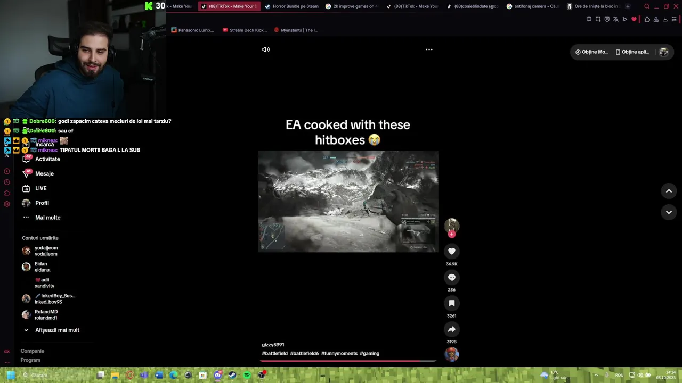Image resolution: width=682 pixels, height=383 pixels.
Task: Open Mai multe in the sidebar
Action: (42, 218)
